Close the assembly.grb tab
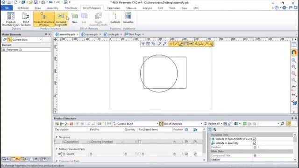 78,34
